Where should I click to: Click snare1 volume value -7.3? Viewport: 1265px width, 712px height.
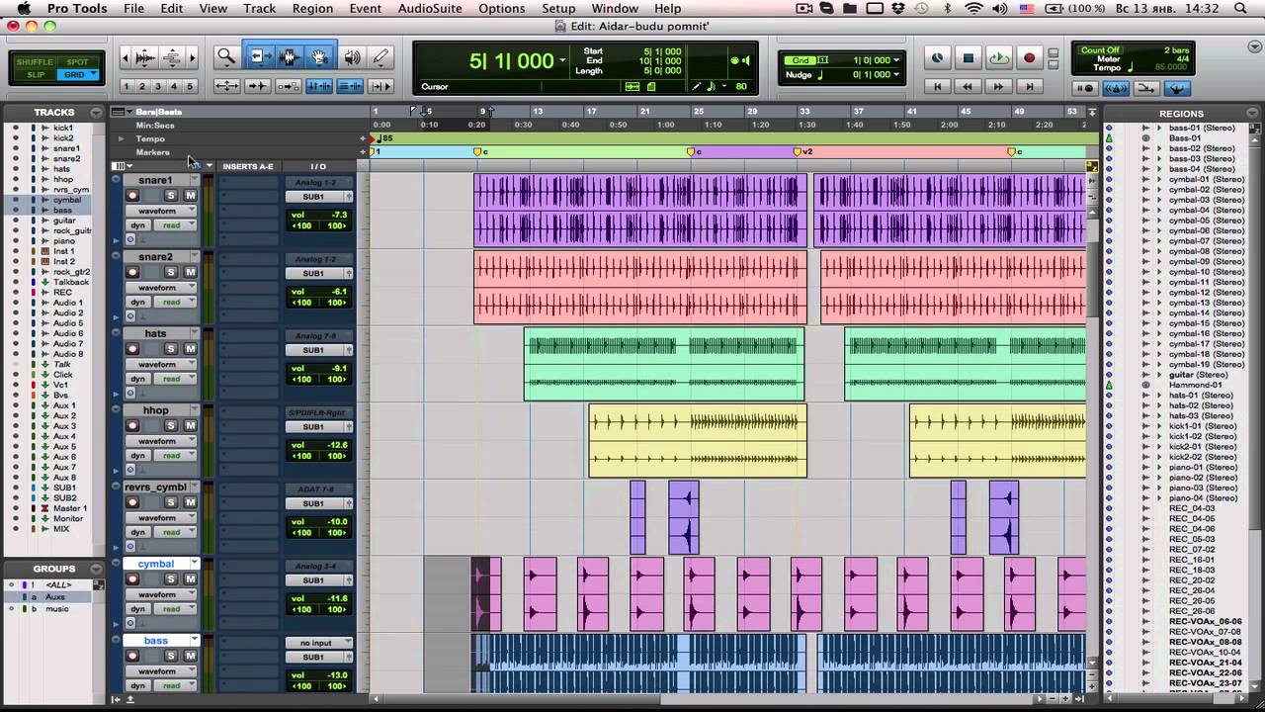pos(339,215)
